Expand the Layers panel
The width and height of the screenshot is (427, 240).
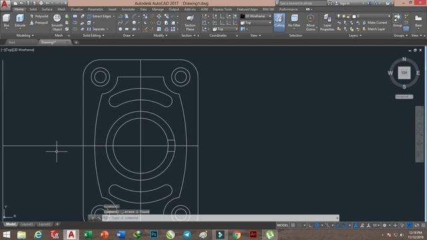tap(355, 35)
